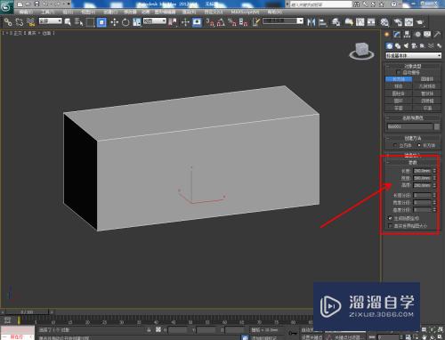Switch to the Modify panel tab
The image size is (445, 340).
397,35
